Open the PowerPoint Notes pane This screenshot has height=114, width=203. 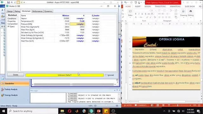click(x=128, y=105)
